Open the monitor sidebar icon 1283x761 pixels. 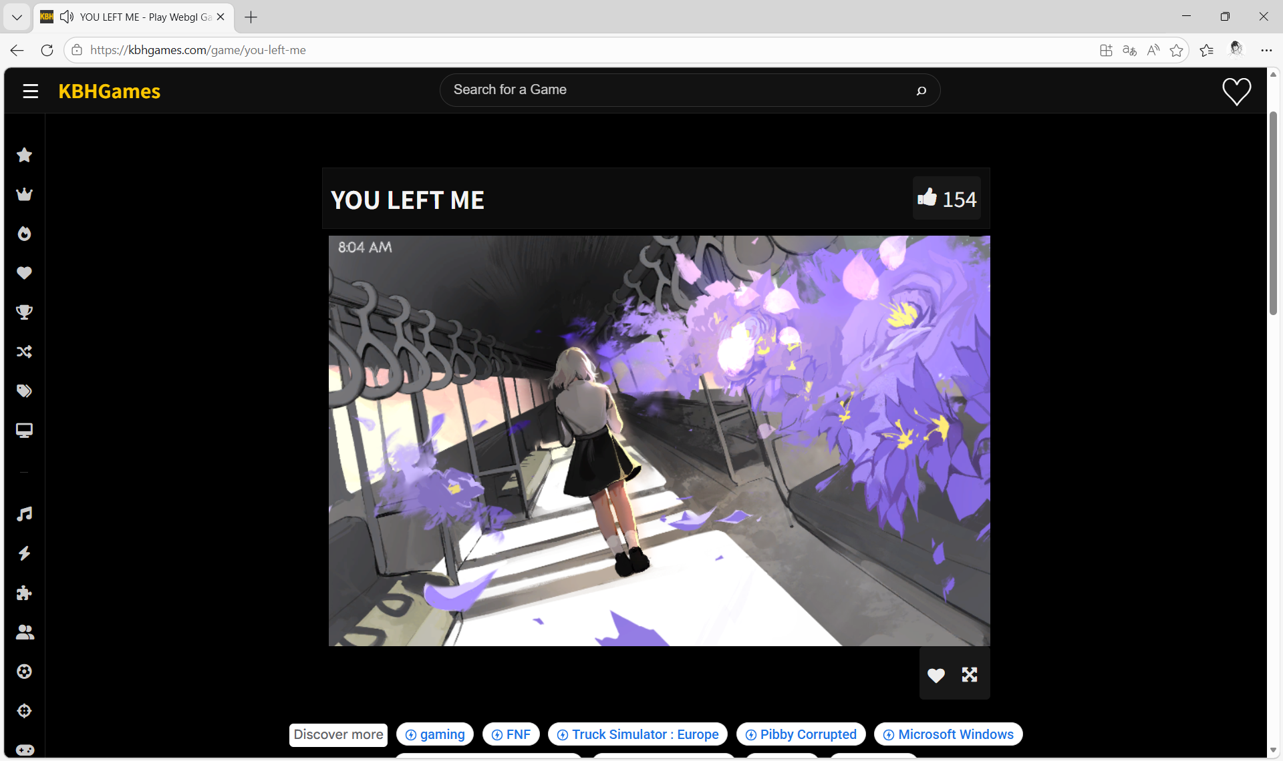25,431
